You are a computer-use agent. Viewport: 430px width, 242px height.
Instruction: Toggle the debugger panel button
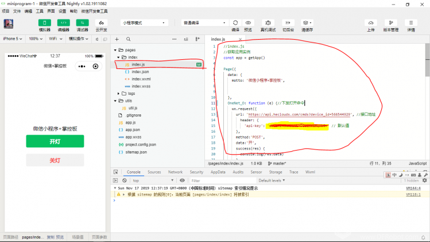82,23
